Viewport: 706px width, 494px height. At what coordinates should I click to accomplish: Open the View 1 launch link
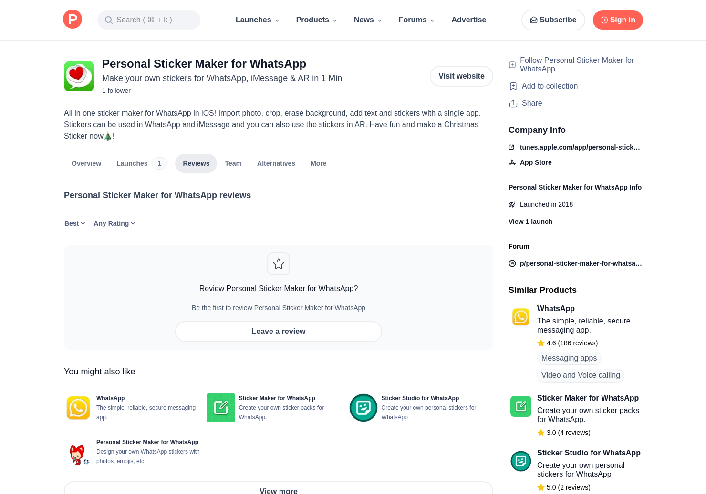[530, 222]
